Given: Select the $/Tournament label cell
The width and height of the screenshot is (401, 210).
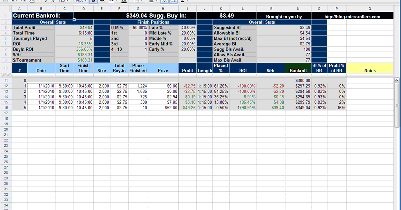Looking at the screenshot, I should coord(33,60).
